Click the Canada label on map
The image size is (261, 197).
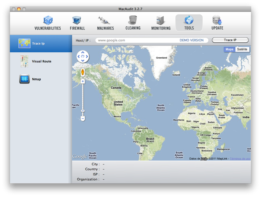point(116,88)
